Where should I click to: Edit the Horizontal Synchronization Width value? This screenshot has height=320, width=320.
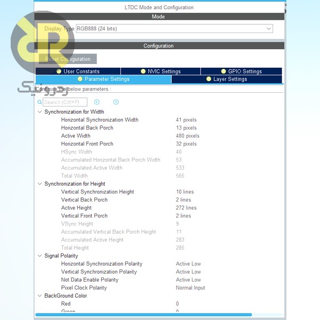click(186, 120)
